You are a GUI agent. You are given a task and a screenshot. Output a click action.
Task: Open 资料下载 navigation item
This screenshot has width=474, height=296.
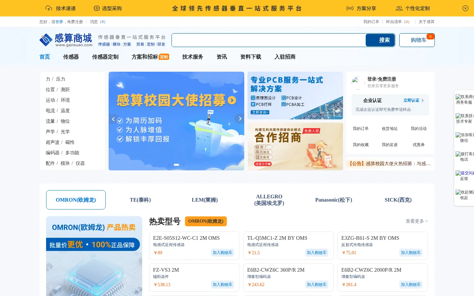(251, 57)
